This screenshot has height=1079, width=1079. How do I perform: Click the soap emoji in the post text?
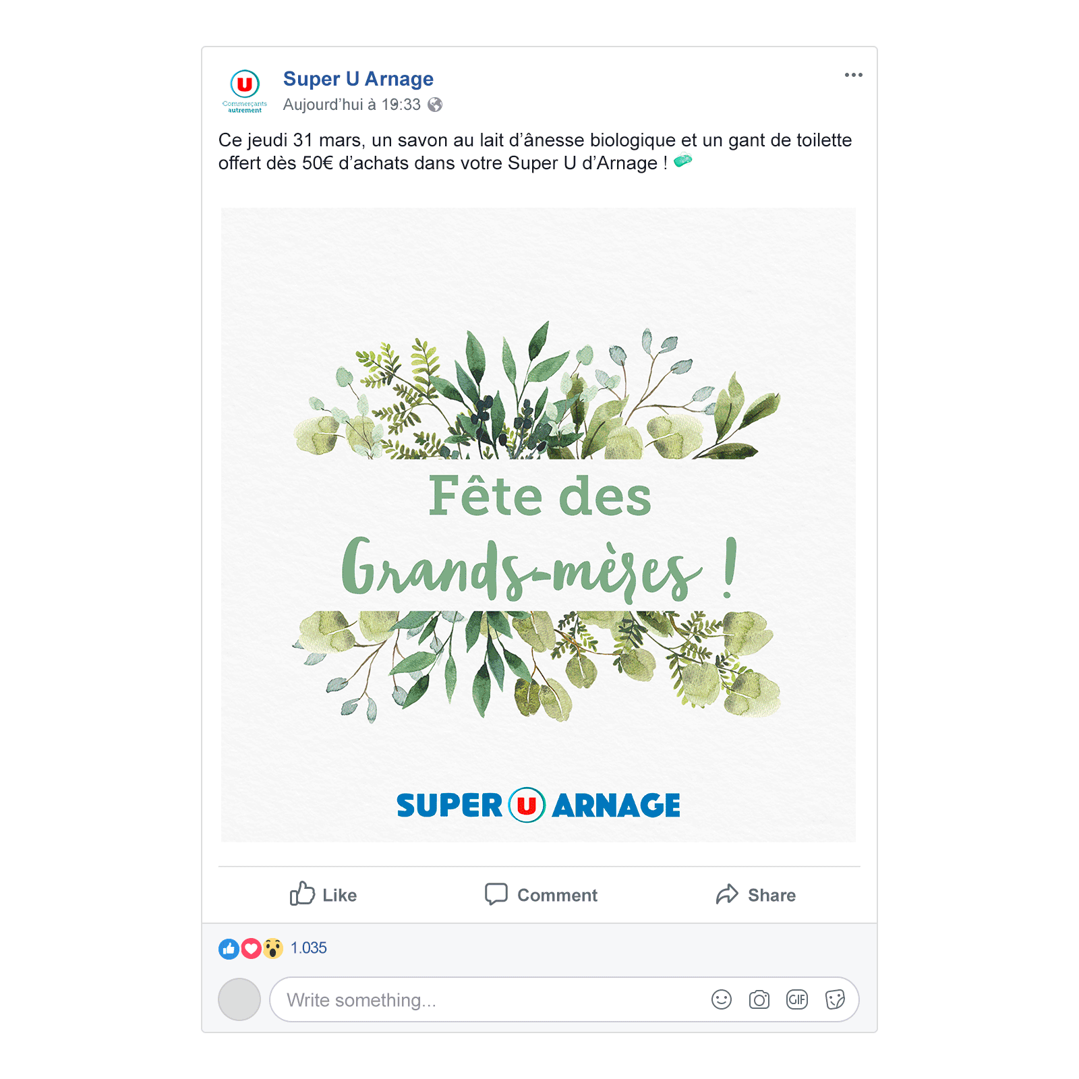click(682, 161)
